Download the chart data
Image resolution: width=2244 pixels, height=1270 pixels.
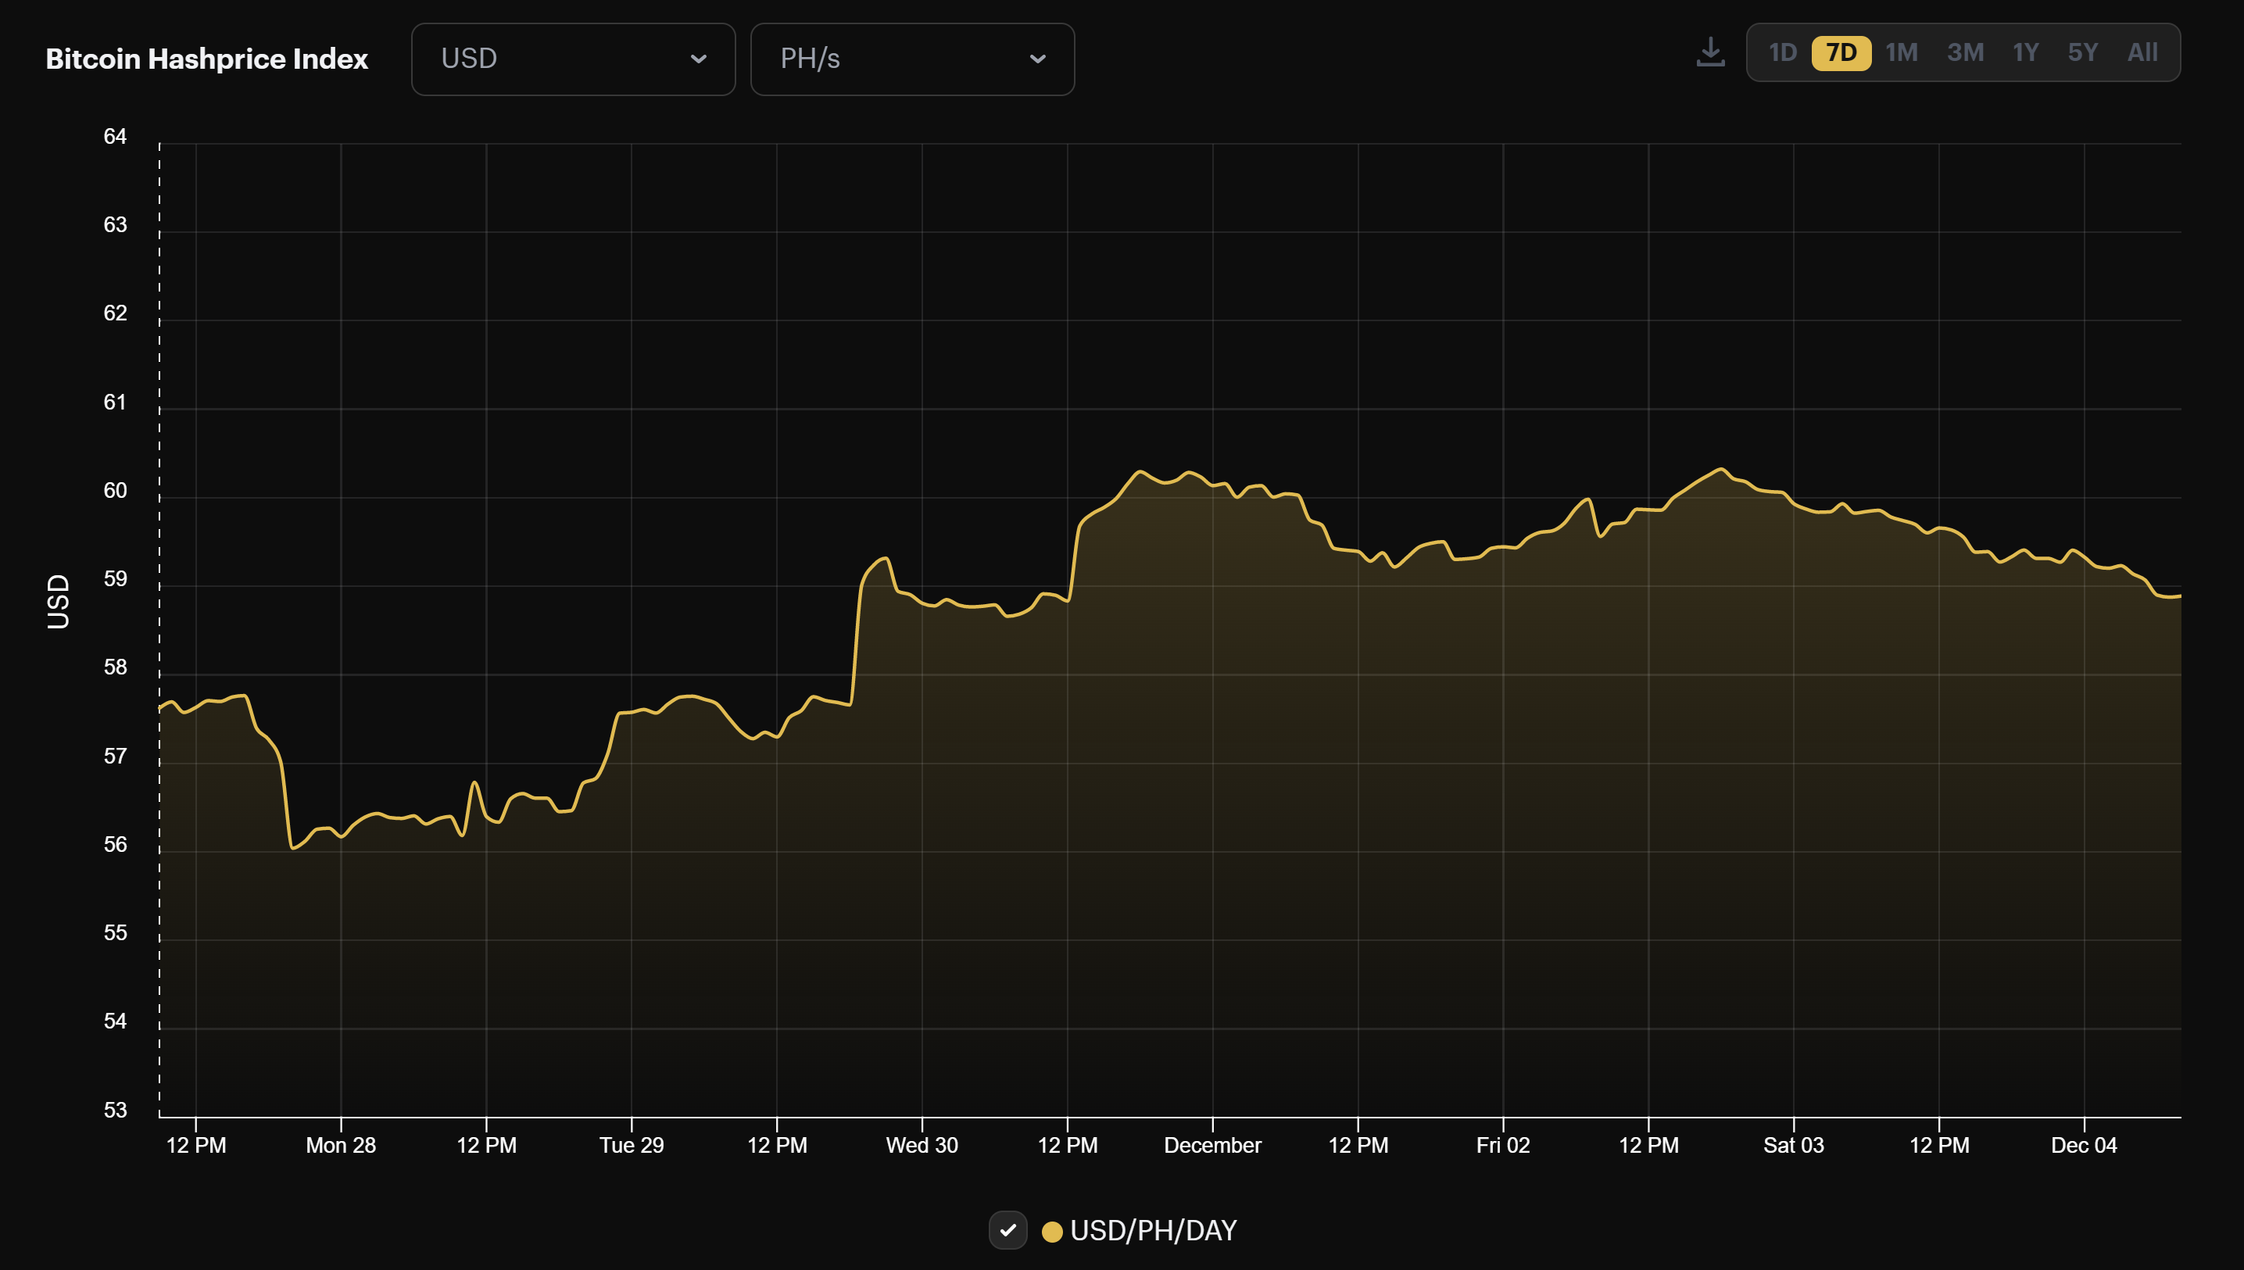click(1709, 52)
